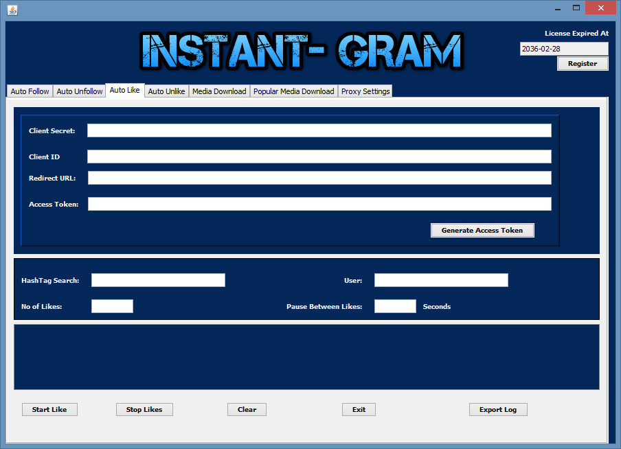
Task: Click Generate Access Token button
Action: point(482,231)
